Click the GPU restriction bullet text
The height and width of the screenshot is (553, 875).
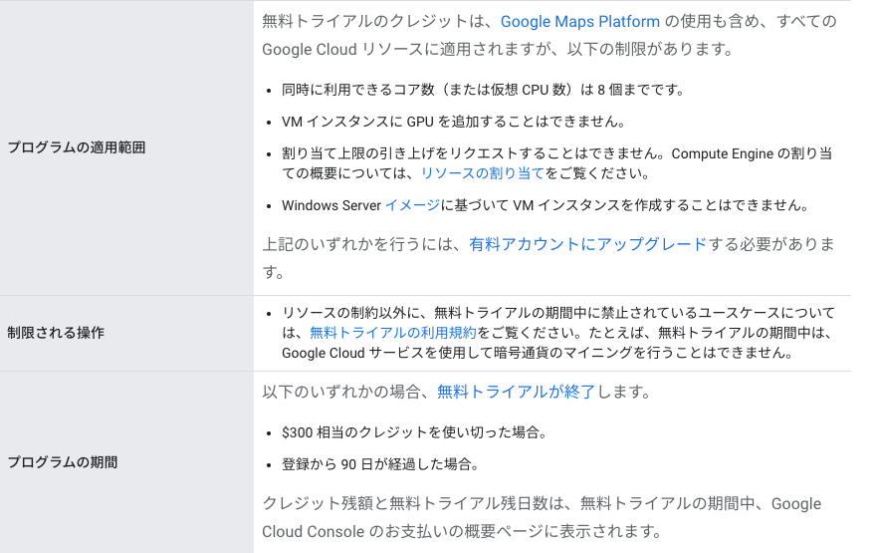click(454, 122)
